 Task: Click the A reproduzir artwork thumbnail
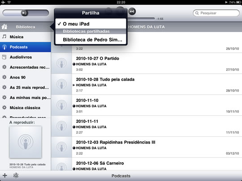point(26,142)
